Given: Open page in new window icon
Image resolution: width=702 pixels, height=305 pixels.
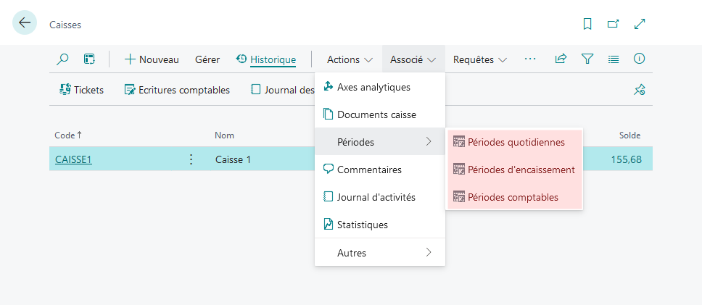Looking at the screenshot, I should pyautogui.click(x=613, y=24).
